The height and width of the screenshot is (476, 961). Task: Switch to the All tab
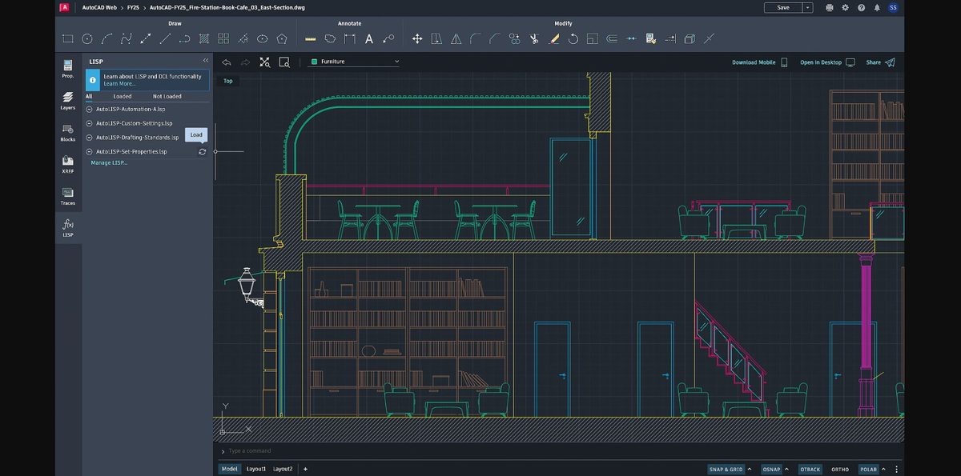click(x=89, y=96)
